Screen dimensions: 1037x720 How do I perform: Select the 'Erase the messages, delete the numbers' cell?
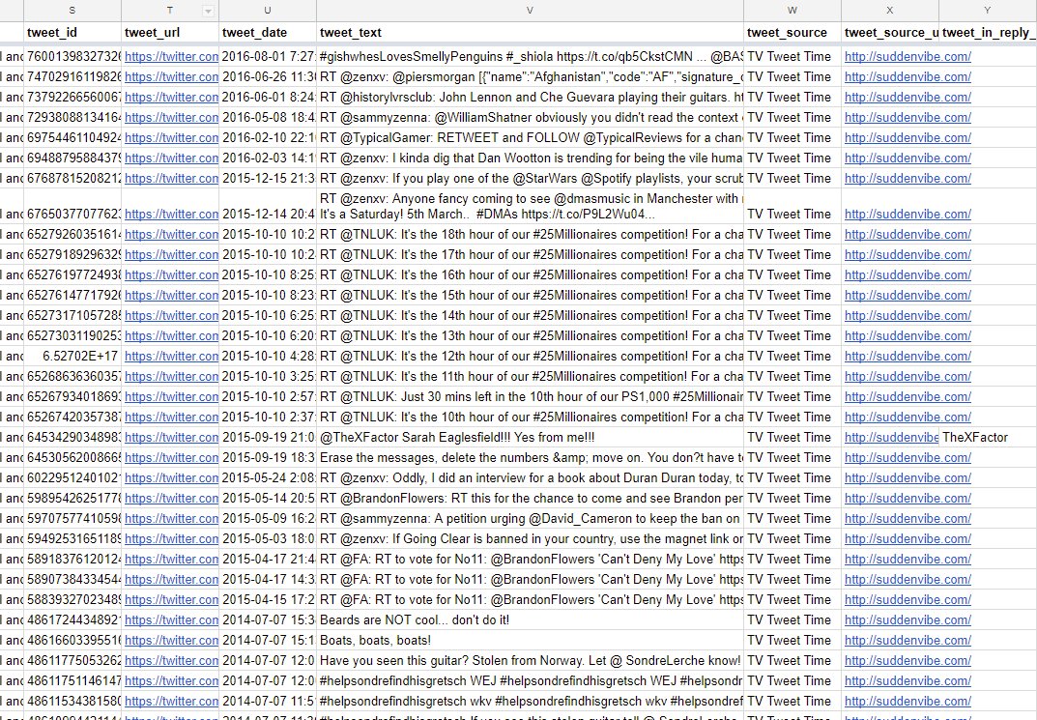pyautogui.click(x=530, y=457)
